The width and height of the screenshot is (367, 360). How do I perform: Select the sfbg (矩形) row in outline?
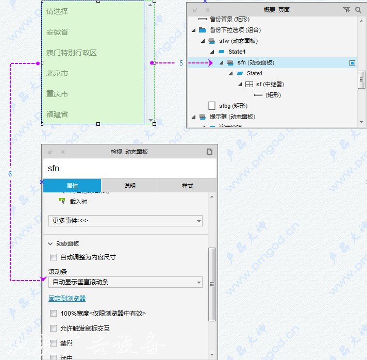coord(273,106)
